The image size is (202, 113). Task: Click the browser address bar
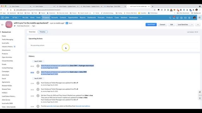tap(84, 10)
